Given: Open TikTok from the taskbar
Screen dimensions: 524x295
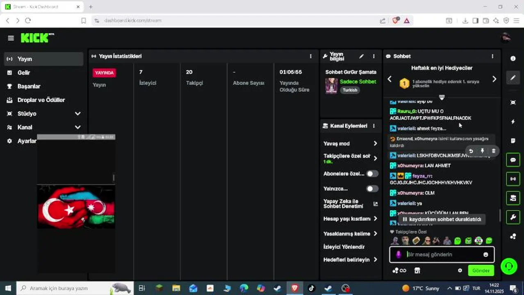Looking at the screenshot, I should pyautogui.click(x=311, y=288).
